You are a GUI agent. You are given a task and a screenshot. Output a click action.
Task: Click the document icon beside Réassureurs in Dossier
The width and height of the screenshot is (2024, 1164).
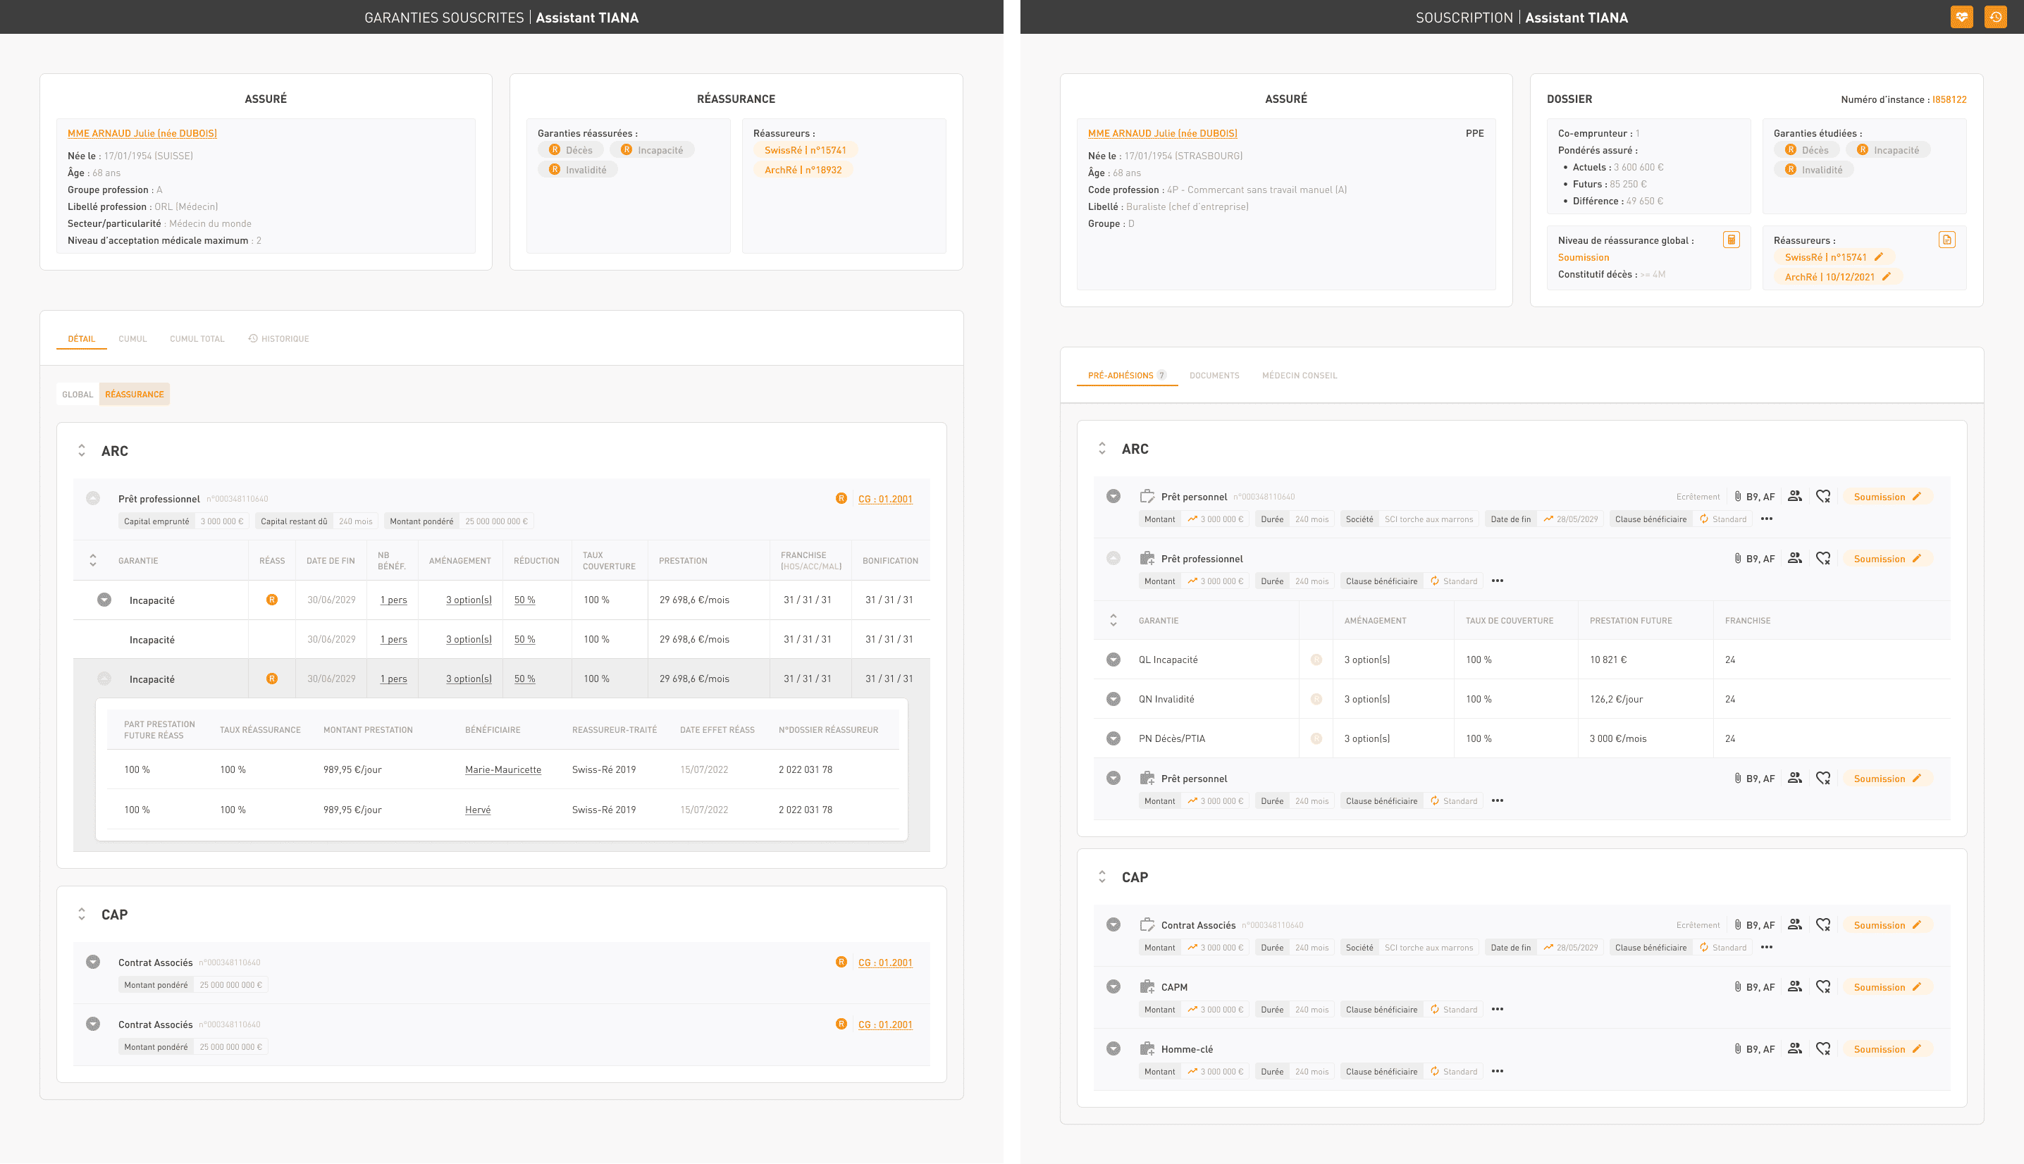click(1946, 240)
